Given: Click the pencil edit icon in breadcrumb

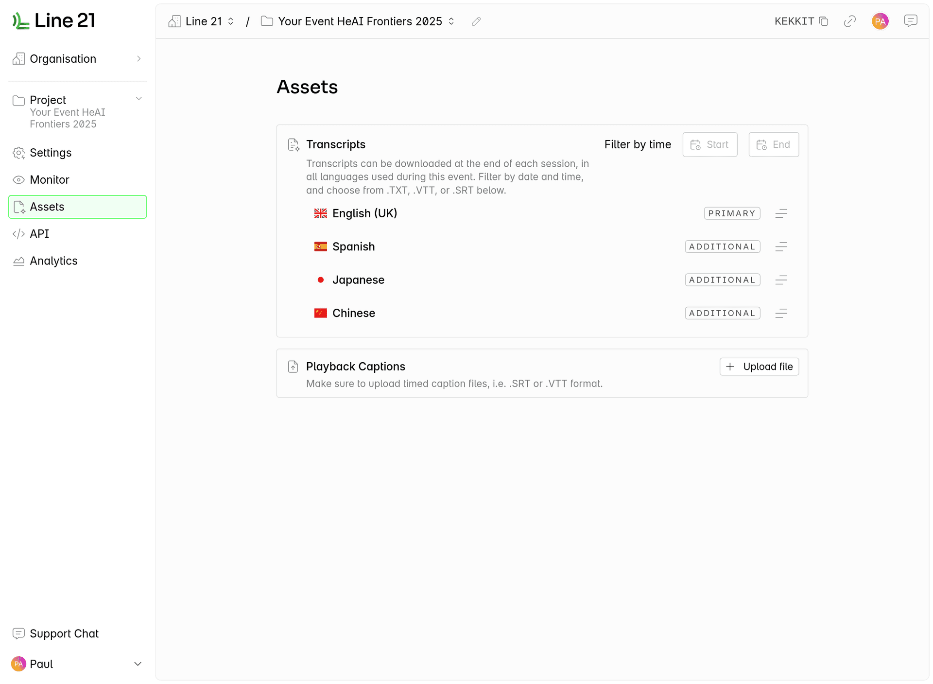Looking at the screenshot, I should (476, 21).
